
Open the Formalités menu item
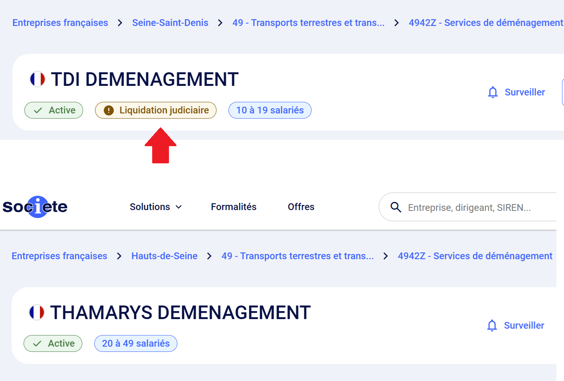coord(234,207)
